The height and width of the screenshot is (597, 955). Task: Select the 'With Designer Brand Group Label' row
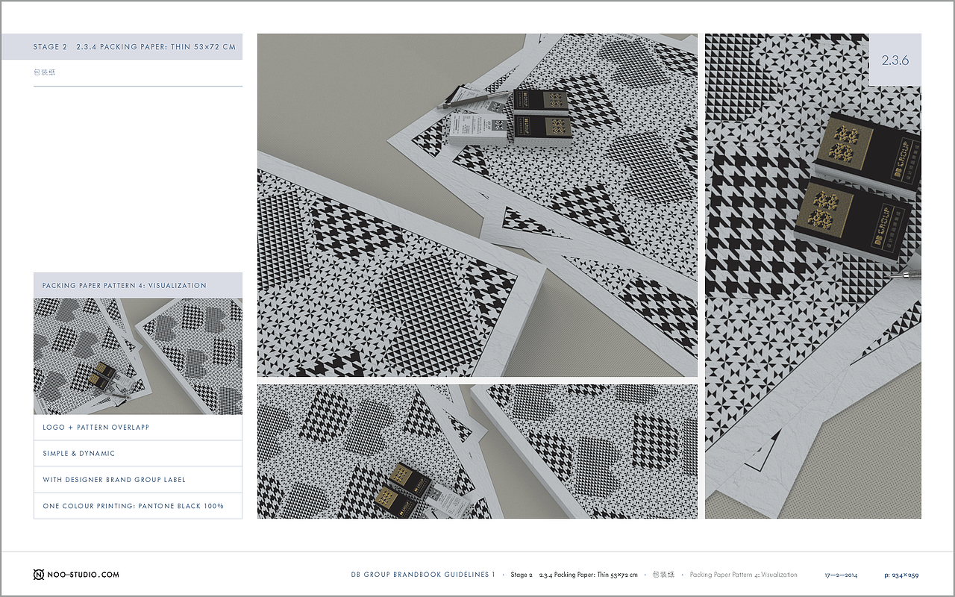click(x=138, y=480)
